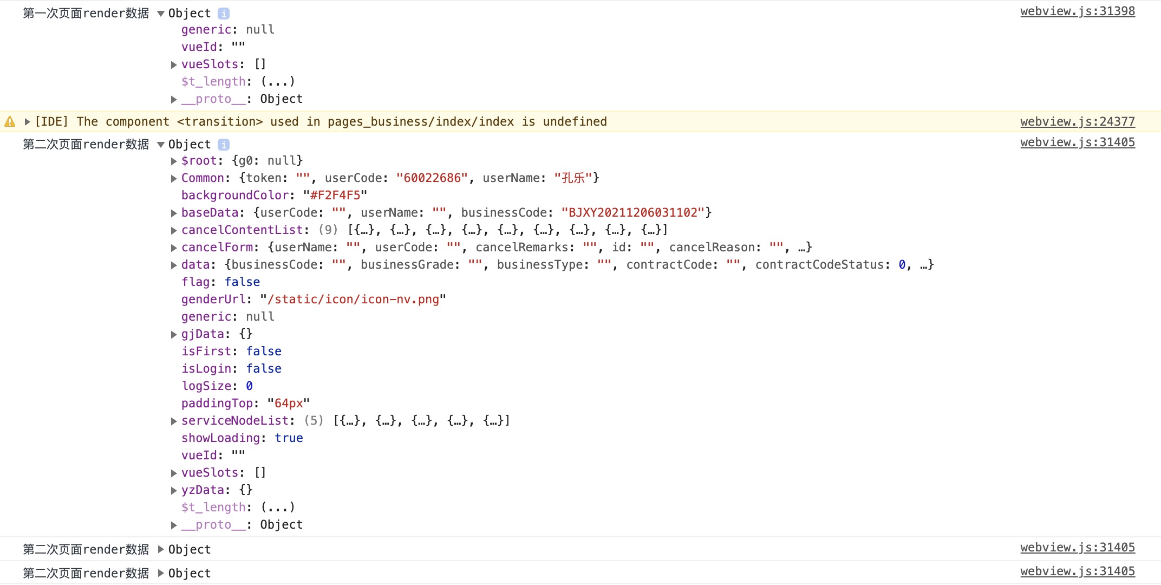Select the backgroundColor #F2F4F5 value
Screen dimensions: 1161x585
[335, 196]
